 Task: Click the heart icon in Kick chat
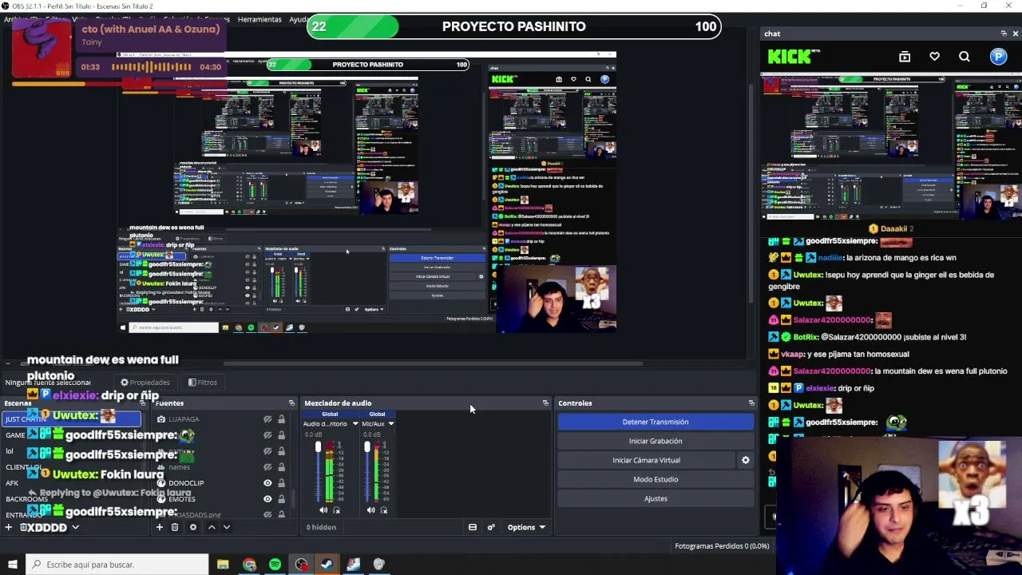click(934, 57)
